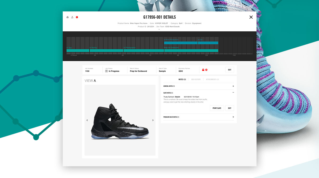This screenshot has width=319, height=178.
Task: Click the red alert icon beside download
Action: tap(77, 17)
